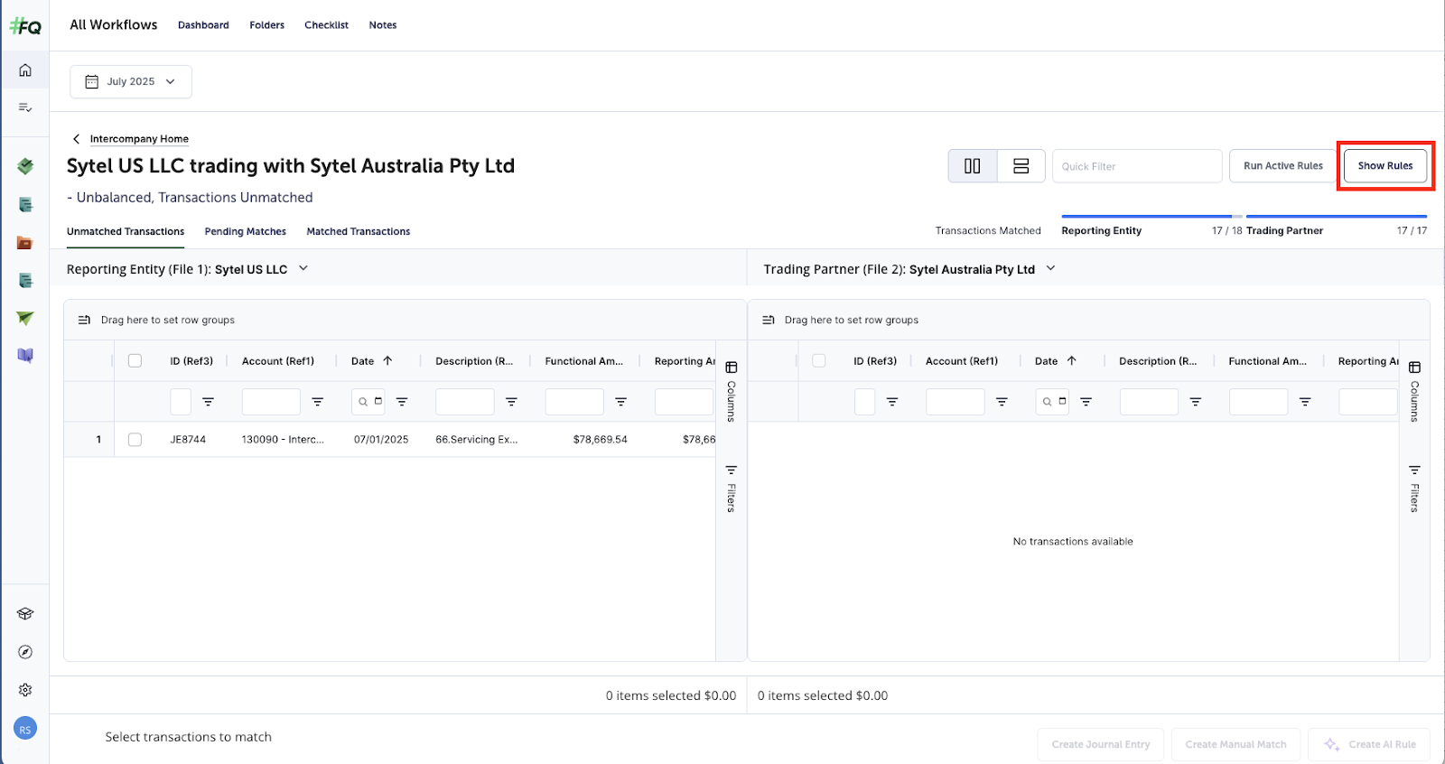Click the back arrow beside Intercompany Home
1445x764 pixels.
click(x=77, y=139)
